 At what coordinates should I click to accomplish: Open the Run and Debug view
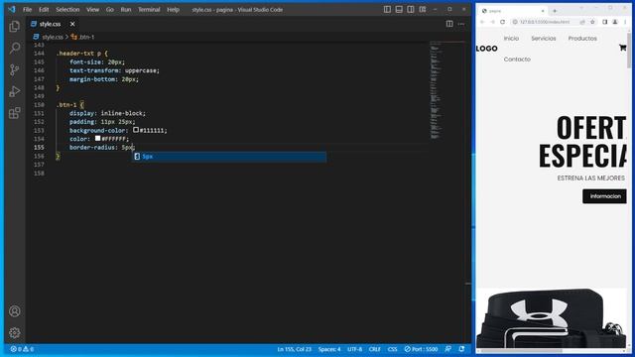15,91
